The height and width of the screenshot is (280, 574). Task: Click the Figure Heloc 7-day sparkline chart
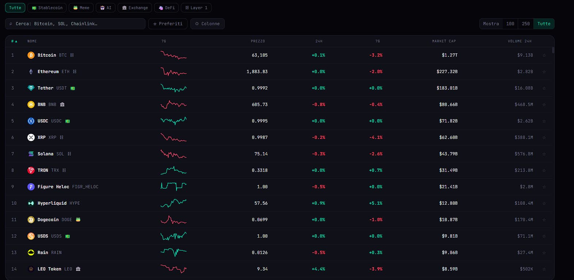pos(174,187)
